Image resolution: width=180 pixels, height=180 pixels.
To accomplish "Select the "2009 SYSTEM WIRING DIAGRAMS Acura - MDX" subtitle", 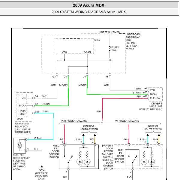I will [x=88, y=12].
